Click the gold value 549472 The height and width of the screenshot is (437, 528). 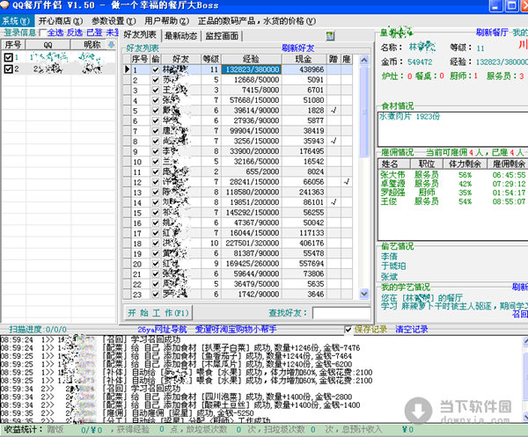click(420, 62)
